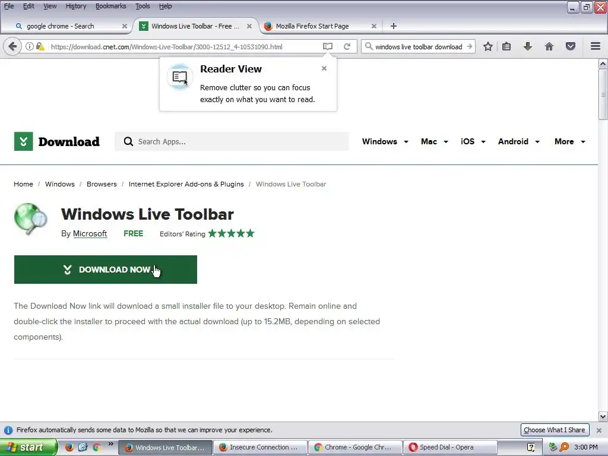
Task: Open the Microsoft publisher link
Action: point(90,233)
